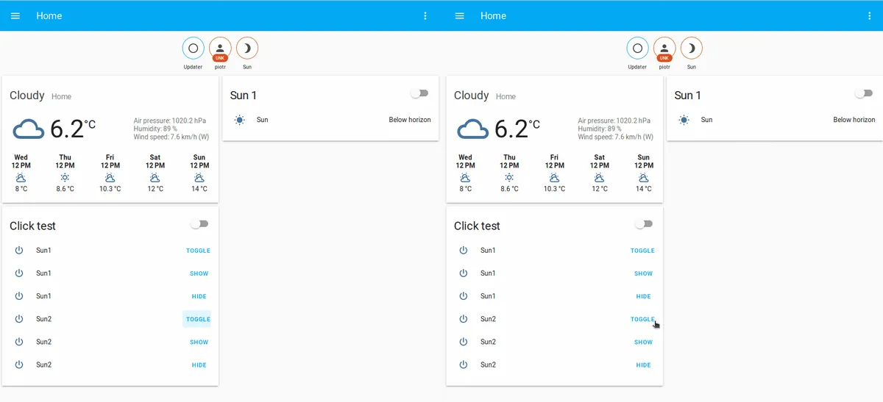Click 'Cloudy' title in left weather card
Screen dimensions: 883x402
27,96
